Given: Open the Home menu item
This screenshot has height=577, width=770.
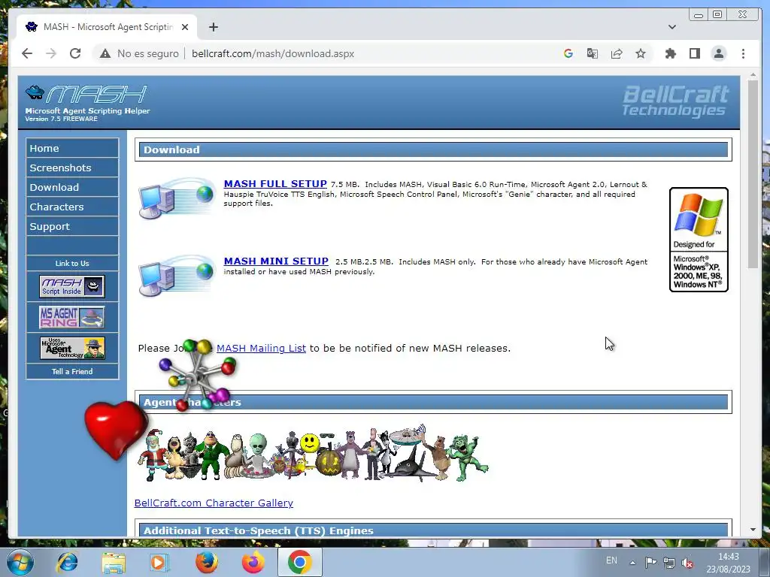Looking at the screenshot, I should 72,148.
